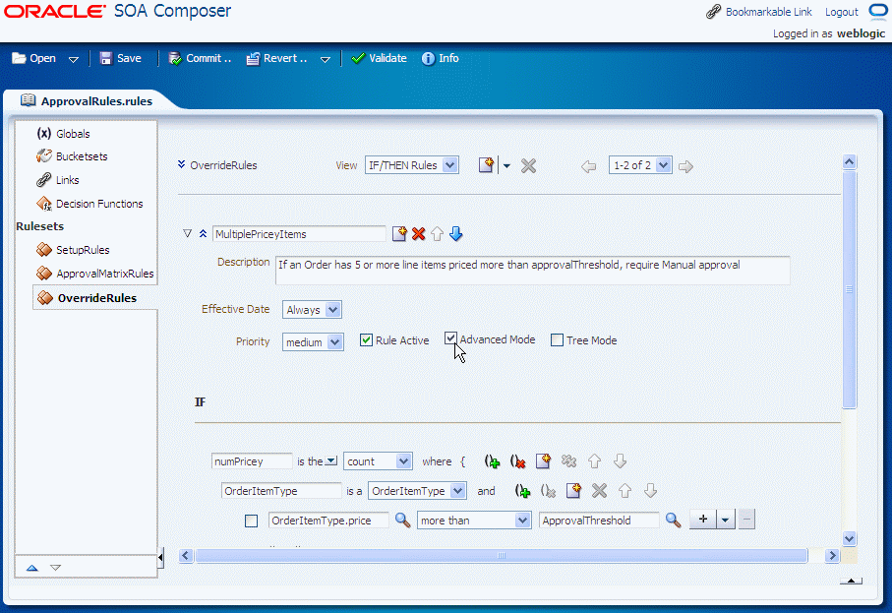This screenshot has height=613, width=892.
Task: Open the 'is the' operator dropdown
Action: 331,460
